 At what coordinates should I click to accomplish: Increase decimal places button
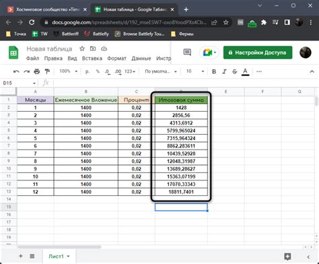click(x=118, y=71)
